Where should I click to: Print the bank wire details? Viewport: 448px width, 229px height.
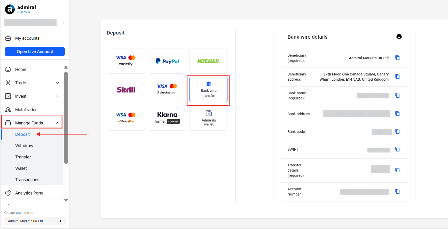399,36
